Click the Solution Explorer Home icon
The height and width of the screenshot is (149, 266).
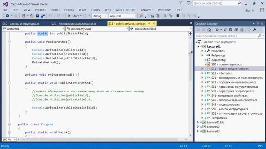(209, 30)
